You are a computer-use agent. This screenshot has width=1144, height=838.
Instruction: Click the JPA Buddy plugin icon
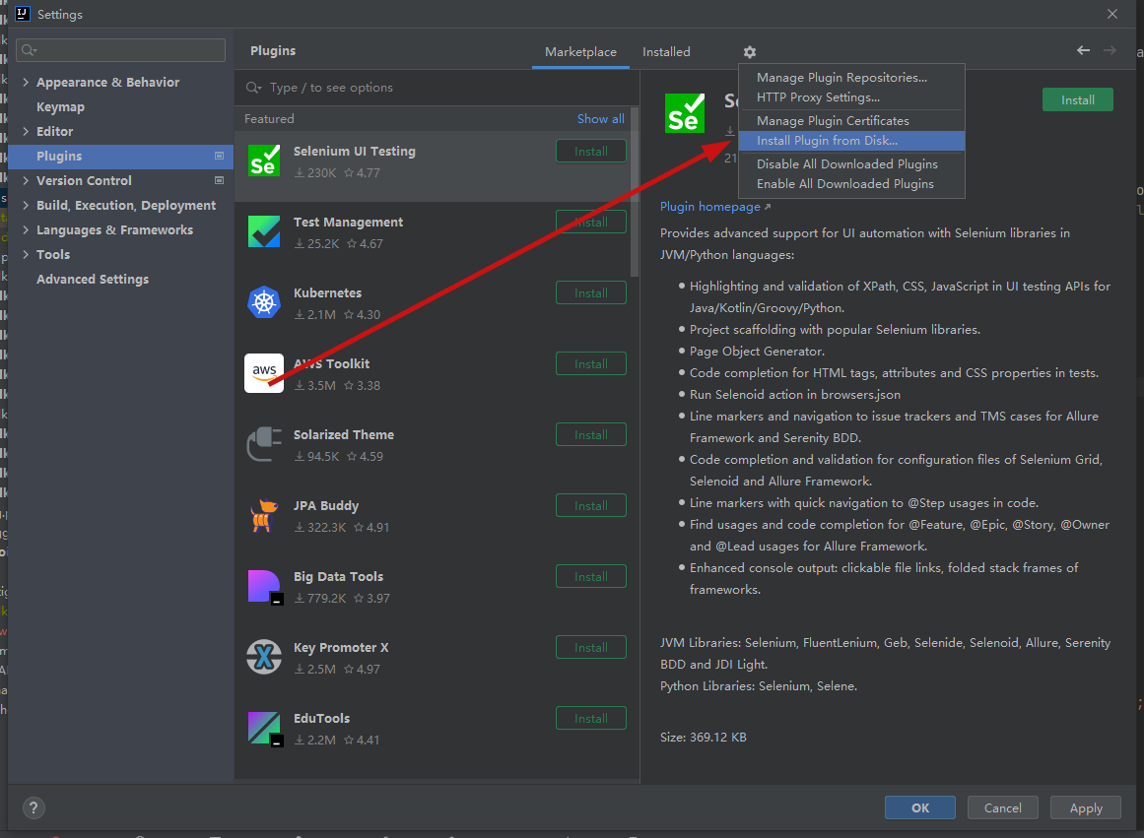point(263,515)
